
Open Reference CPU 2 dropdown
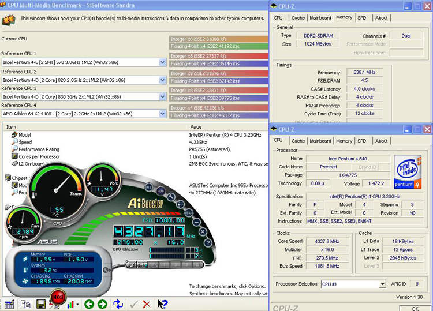pos(163,80)
